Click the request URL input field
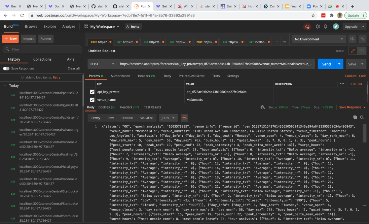This screenshot has height=224, width=369. [x=216, y=64]
